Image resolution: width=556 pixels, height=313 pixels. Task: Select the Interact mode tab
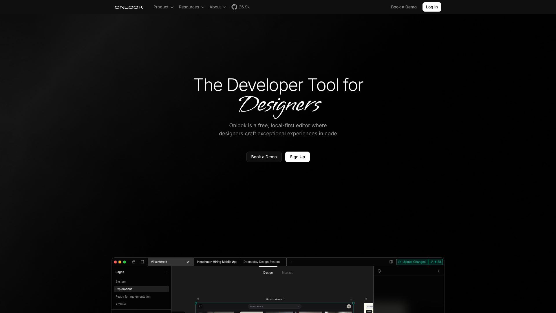pos(287,273)
